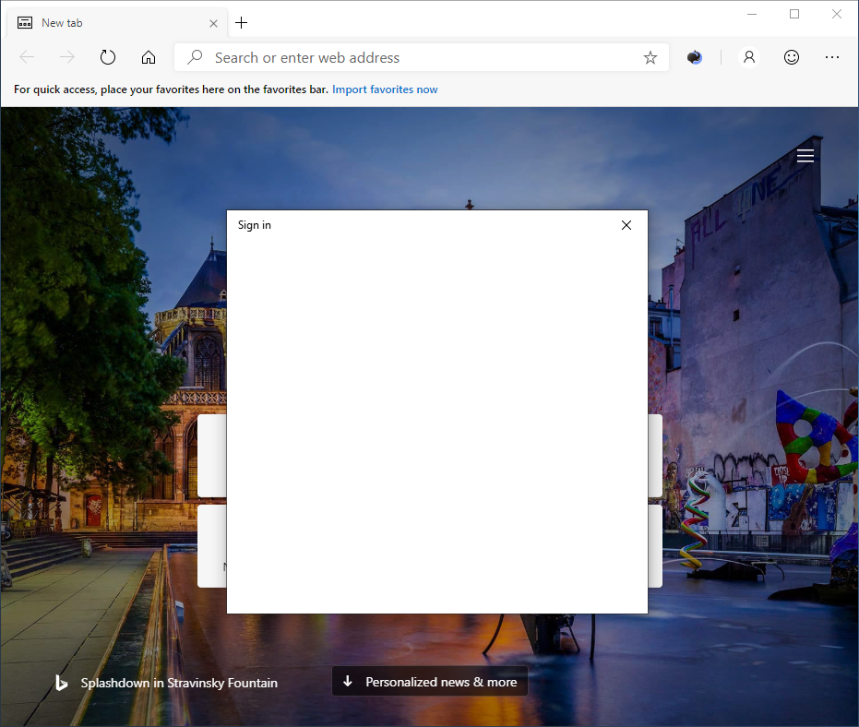The image size is (859, 727).
Task: Toggle the favorites star in the address bar
Action: pyautogui.click(x=650, y=56)
